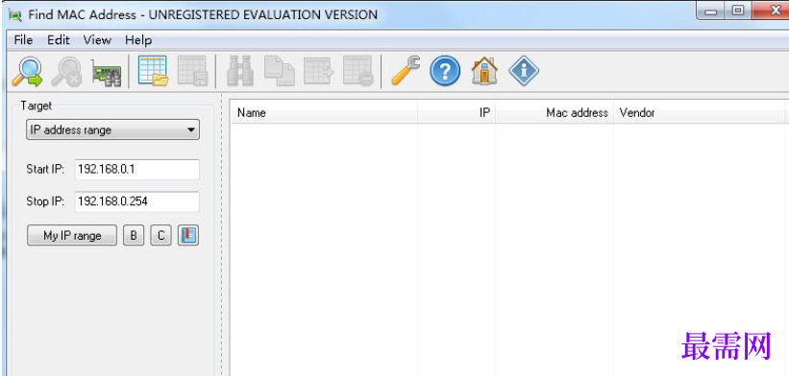The width and height of the screenshot is (789, 376).
Task: Open the File menu
Action: (x=23, y=40)
